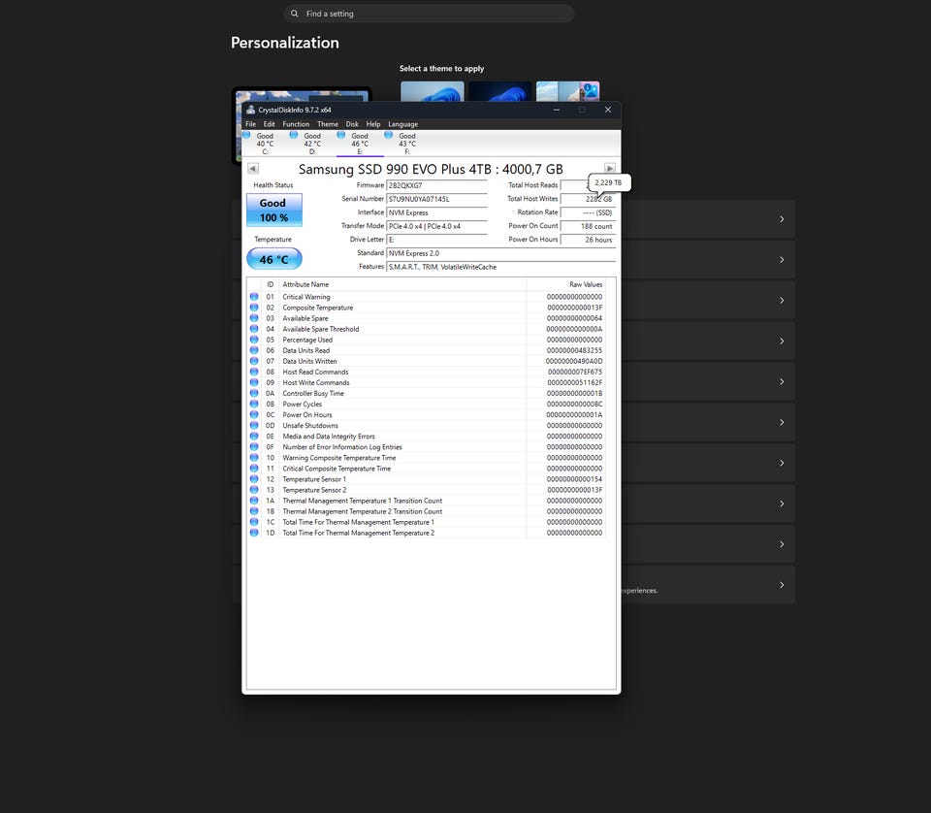Viewport: 931px width, 813px height.
Task: Click raw value 0000000490A0D
Action: [x=573, y=361]
